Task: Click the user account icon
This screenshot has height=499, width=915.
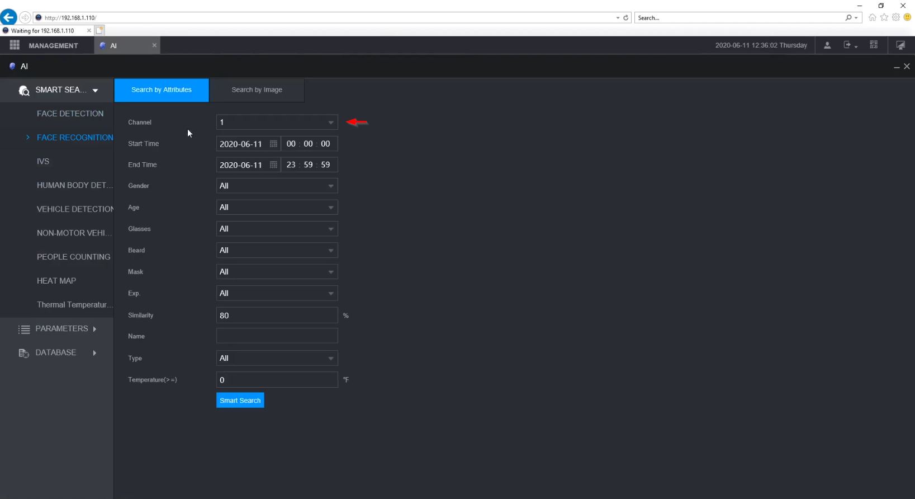Action: click(827, 45)
